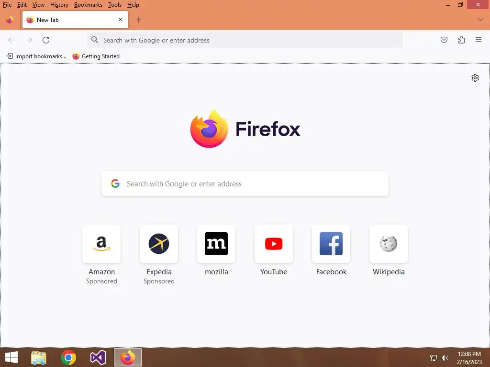Open Firefox View pinned tab icon
The width and height of the screenshot is (490, 367).
[x=10, y=20]
